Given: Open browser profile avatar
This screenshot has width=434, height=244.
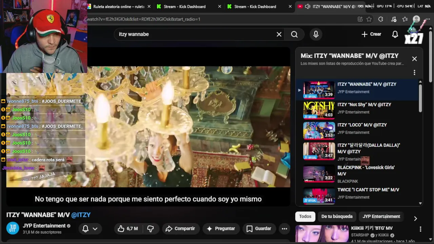Looking at the screenshot, I should 416,19.
